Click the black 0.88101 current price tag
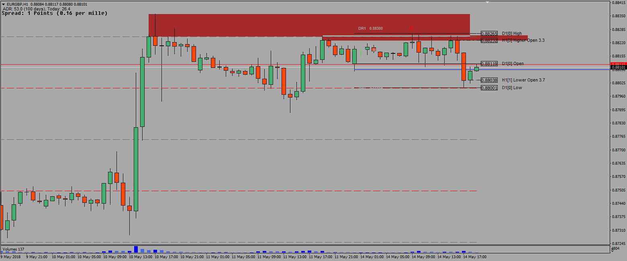The image size is (627, 261). coord(618,67)
